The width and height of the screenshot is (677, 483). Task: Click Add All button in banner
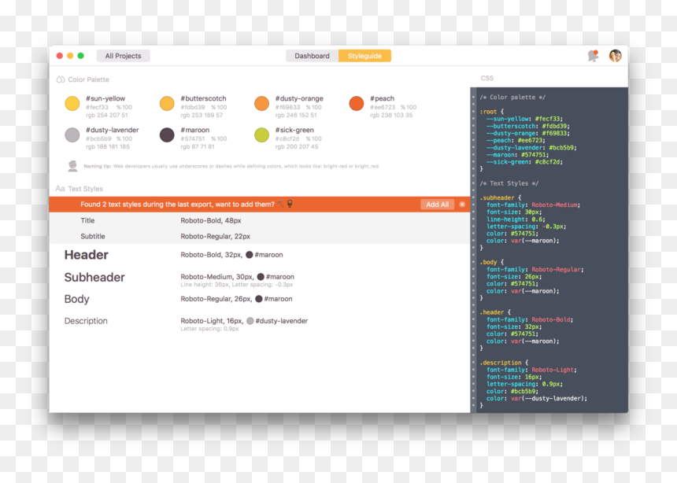pyautogui.click(x=437, y=205)
